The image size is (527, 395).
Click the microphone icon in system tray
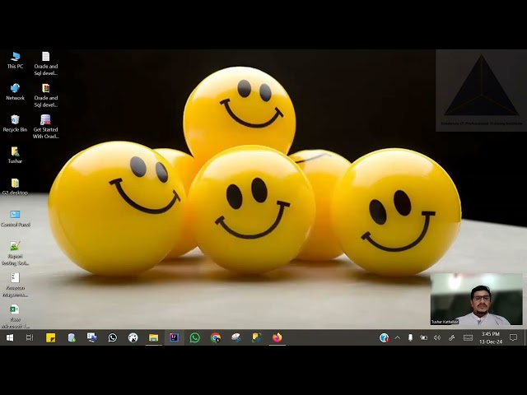[x=410, y=337]
